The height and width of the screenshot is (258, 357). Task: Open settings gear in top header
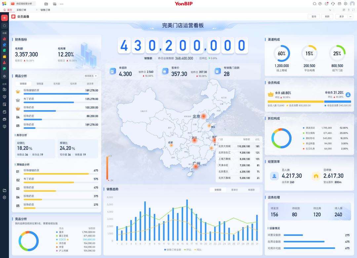[x=345, y=4]
